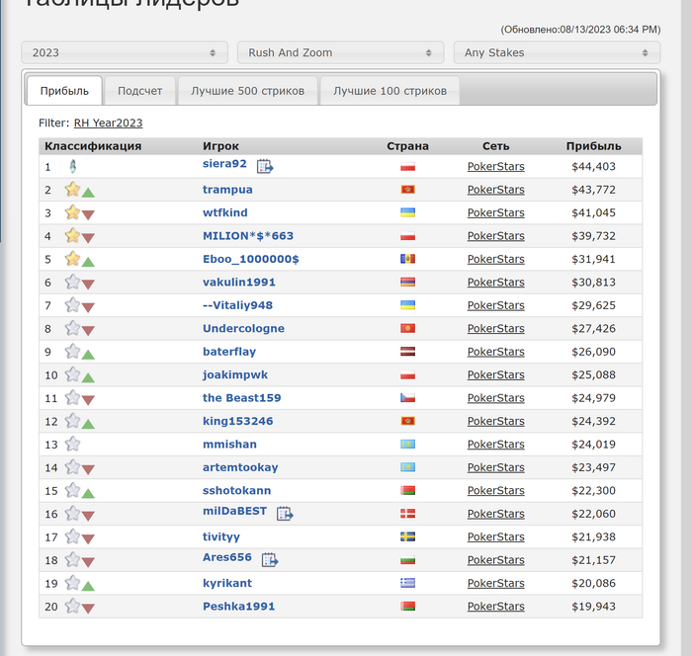The width and height of the screenshot is (692, 656).
Task: Click the $24,979 profit value
Action: [x=593, y=398]
